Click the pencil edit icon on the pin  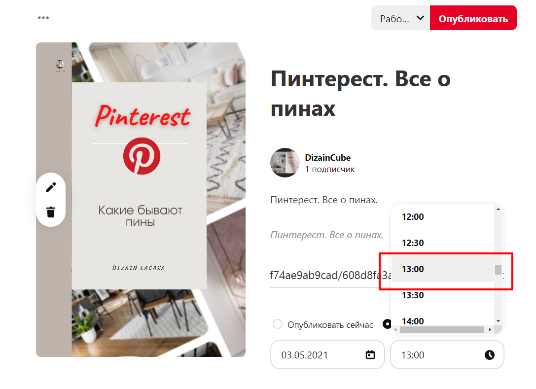[51, 187]
